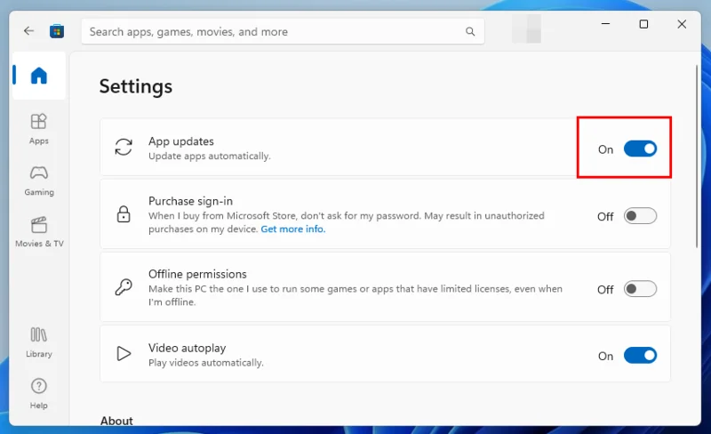Open the Help menu icon
Screen dimensions: 711x434
(x=39, y=392)
